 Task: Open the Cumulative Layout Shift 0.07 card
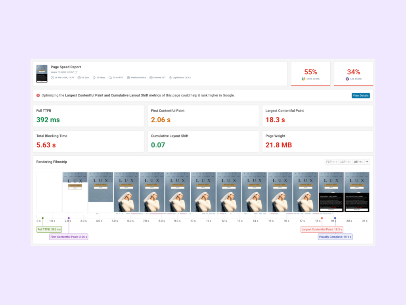[x=203, y=141]
